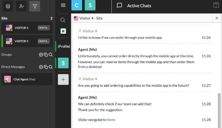Add new item with green plus button
The width and height of the screenshot is (222, 128).
point(63,80)
